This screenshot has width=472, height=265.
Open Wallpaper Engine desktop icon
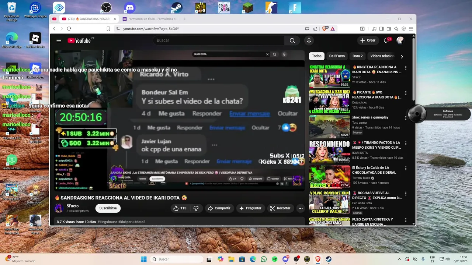(x=35, y=10)
